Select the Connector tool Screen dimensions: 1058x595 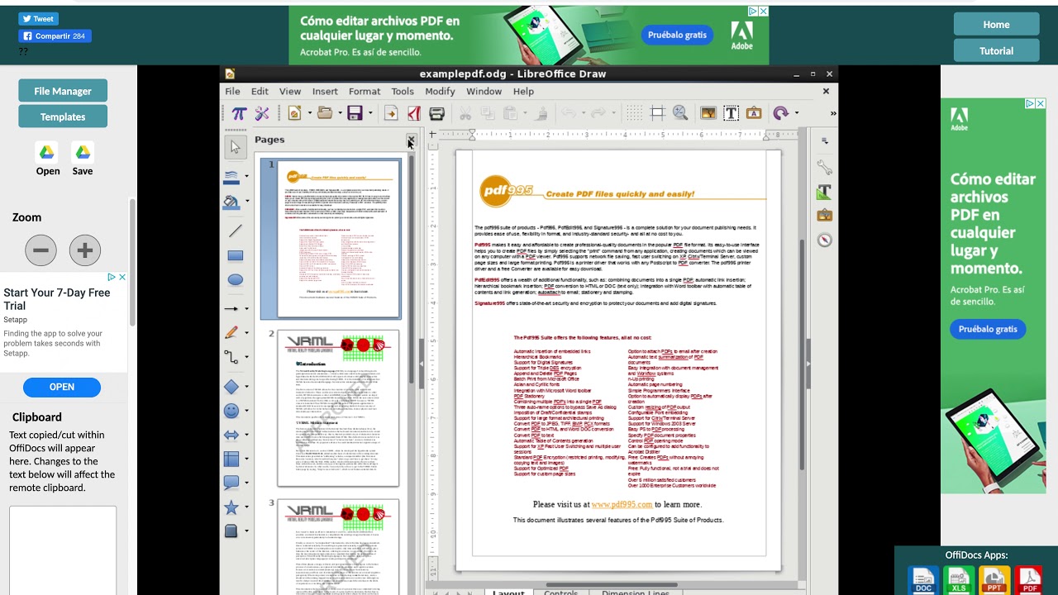click(231, 356)
